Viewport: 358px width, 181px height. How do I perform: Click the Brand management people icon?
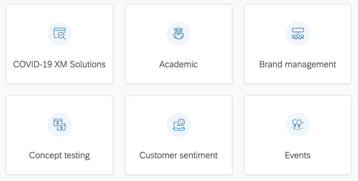[x=298, y=34]
